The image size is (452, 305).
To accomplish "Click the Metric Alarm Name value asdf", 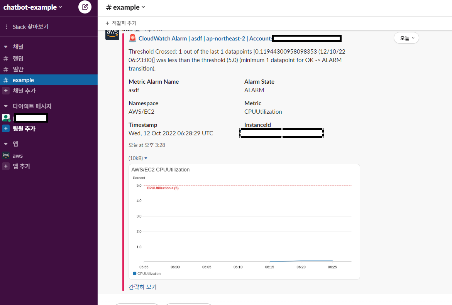I will 134,90.
